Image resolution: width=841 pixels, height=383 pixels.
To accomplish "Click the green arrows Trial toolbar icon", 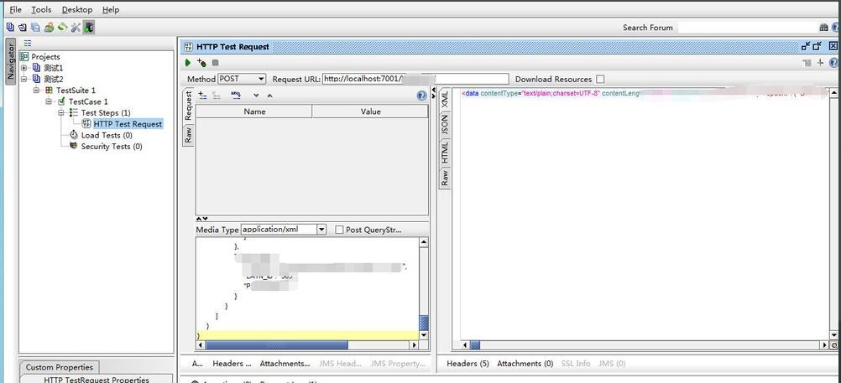I will point(62,27).
